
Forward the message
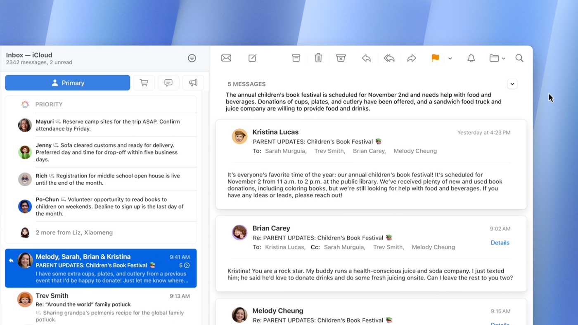pos(412,58)
